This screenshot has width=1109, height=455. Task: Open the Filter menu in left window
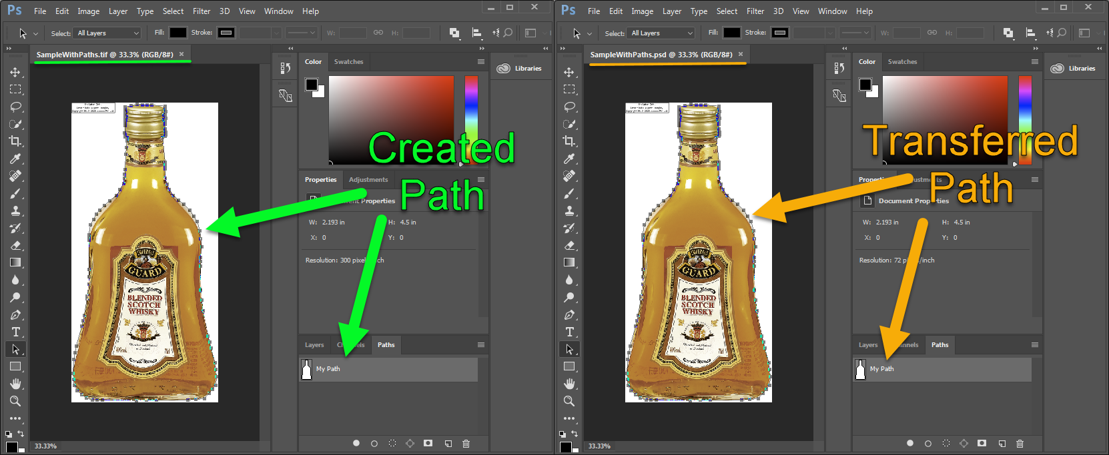pos(202,11)
